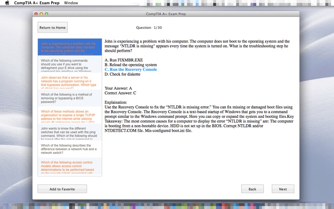Click the Return to Home button
This screenshot has height=209, width=334.
click(53, 28)
